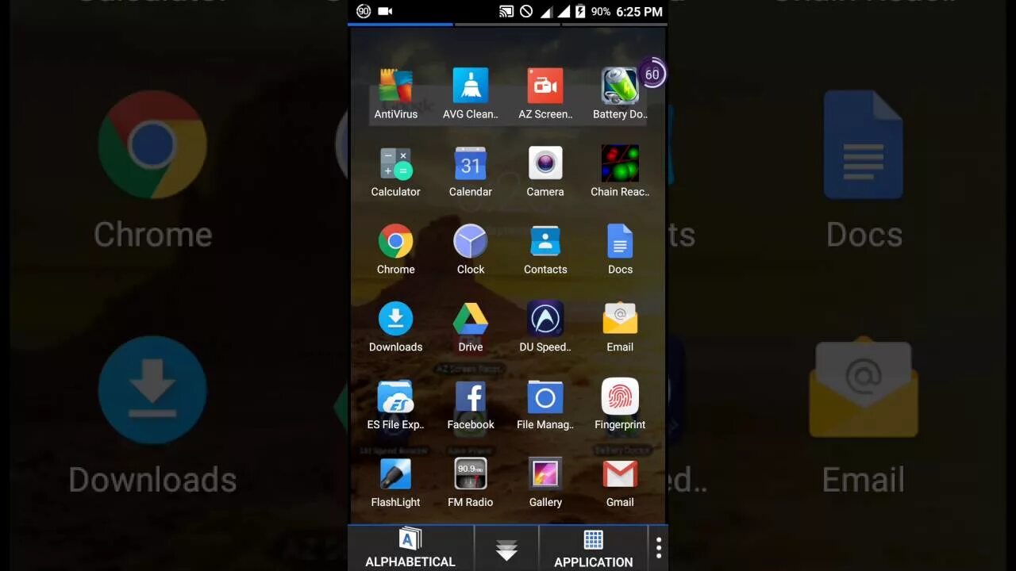The width and height of the screenshot is (1016, 571).
Task: Open the three-dot overflow menu
Action: [658, 547]
